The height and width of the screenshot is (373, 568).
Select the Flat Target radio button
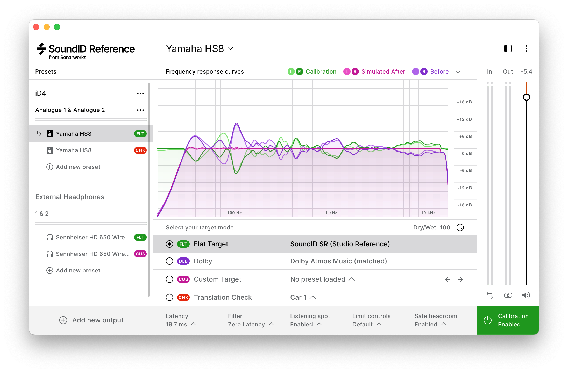click(x=169, y=244)
